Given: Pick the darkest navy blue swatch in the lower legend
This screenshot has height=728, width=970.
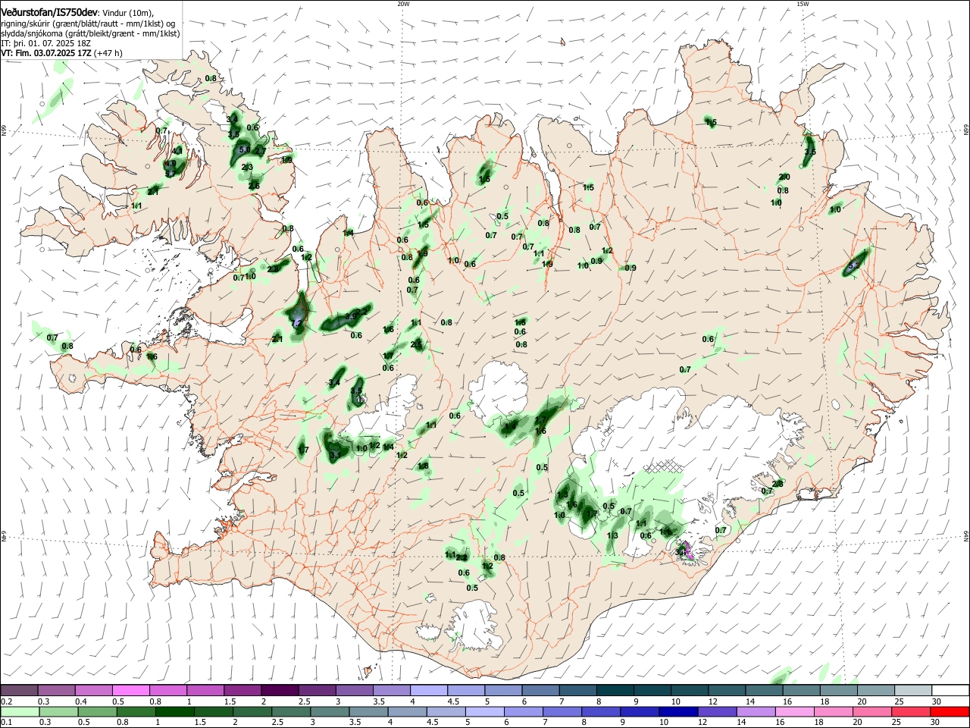Looking at the screenshot, I should click(677, 711).
